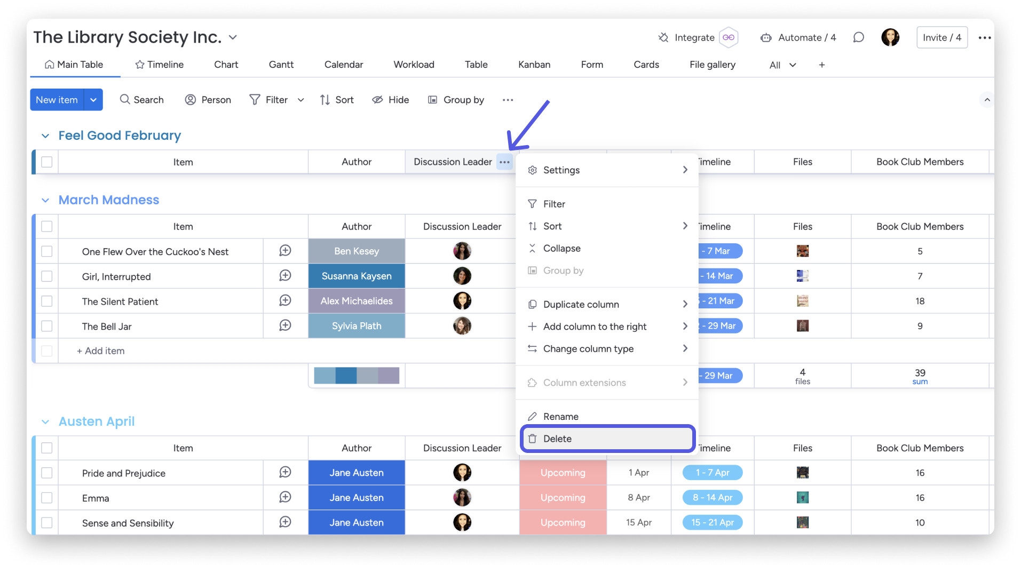1021x565 pixels.
Task: Open conversation for Sense and Sensibility
Action: [x=286, y=522]
